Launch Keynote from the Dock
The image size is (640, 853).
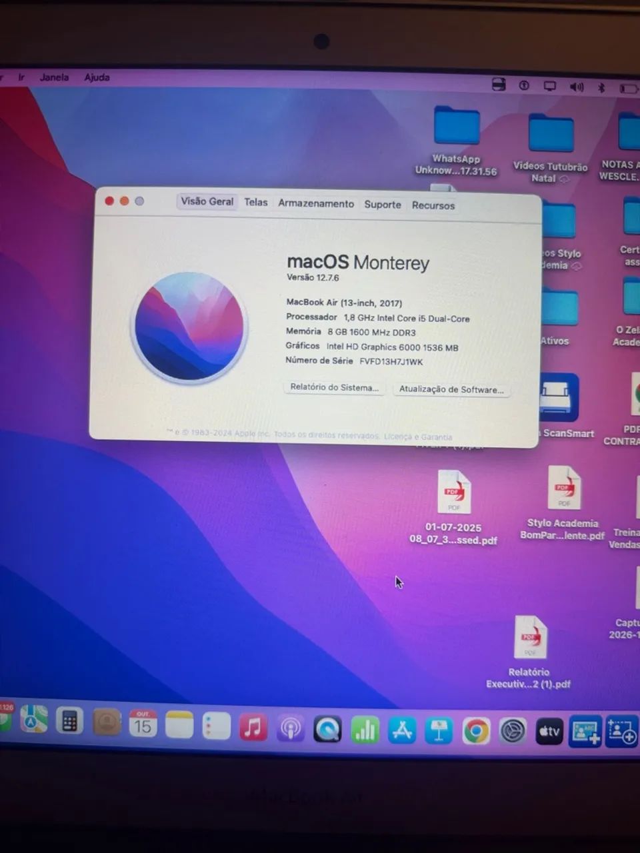tap(439, 731)
